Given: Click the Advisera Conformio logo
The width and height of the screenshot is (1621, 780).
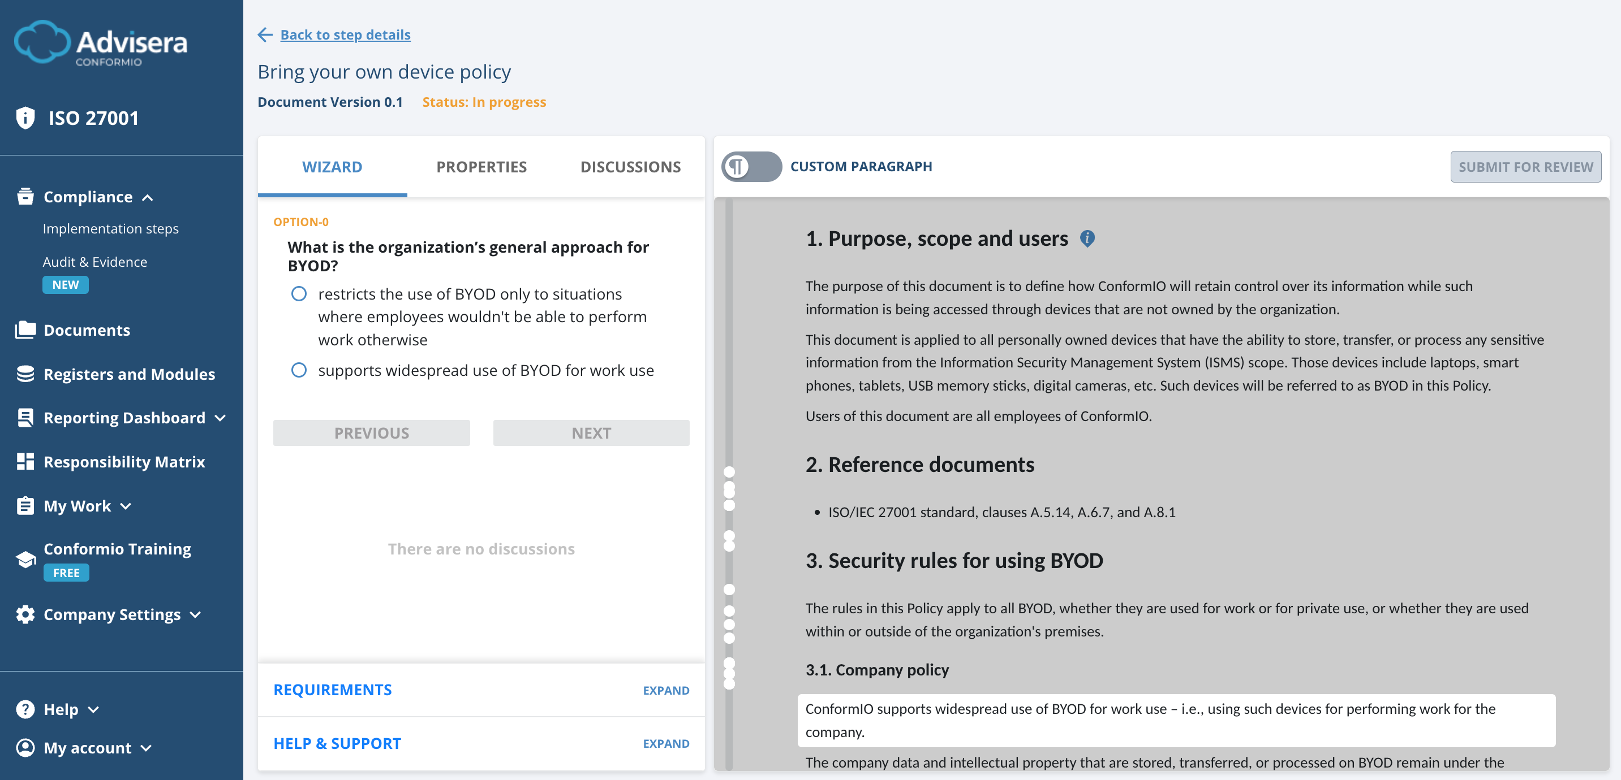Looking at the screenshot, I should (101, 43).
